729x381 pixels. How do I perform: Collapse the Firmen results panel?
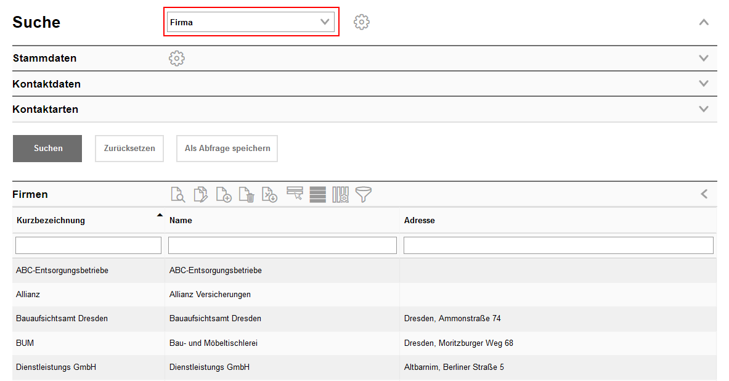(x=703, y=194)
